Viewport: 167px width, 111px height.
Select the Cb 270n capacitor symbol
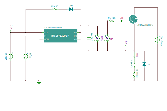click(89, 38)
